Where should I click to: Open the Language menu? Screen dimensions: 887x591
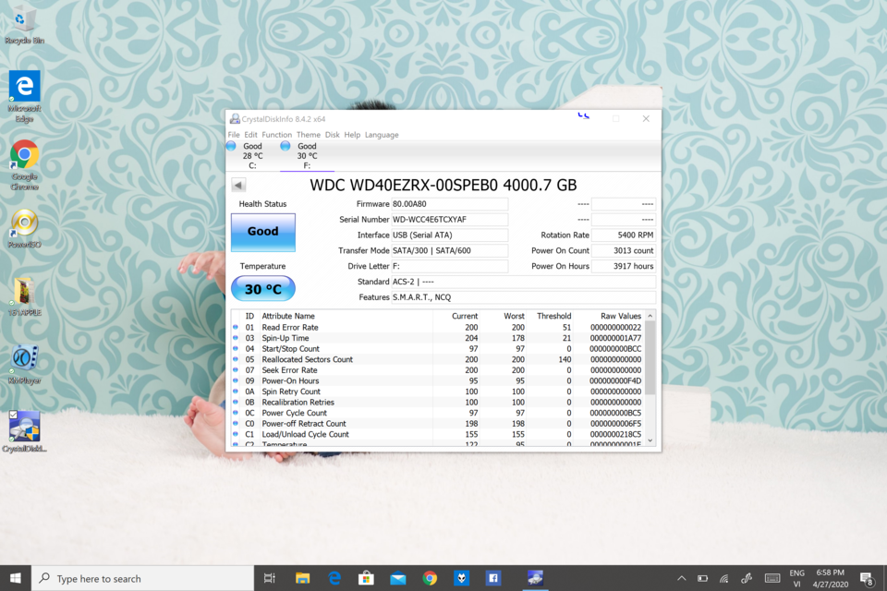click(x=382, y=135)
